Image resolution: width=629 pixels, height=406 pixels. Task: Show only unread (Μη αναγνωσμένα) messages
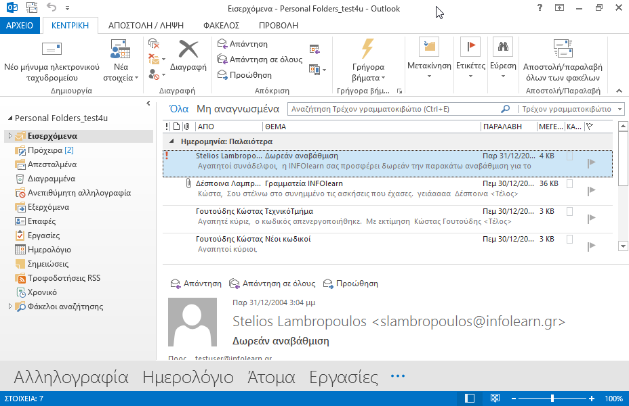238,109
